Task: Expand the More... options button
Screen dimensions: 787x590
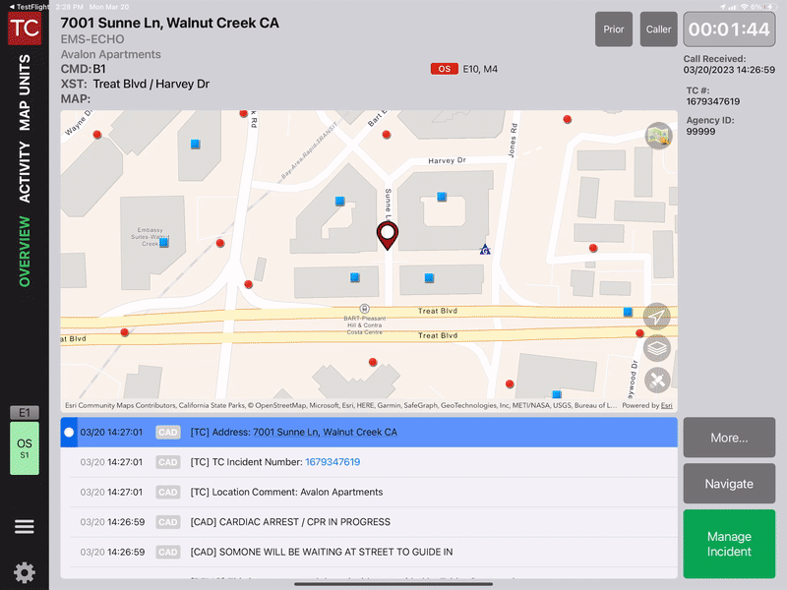Action: click(x=729, y=438)
